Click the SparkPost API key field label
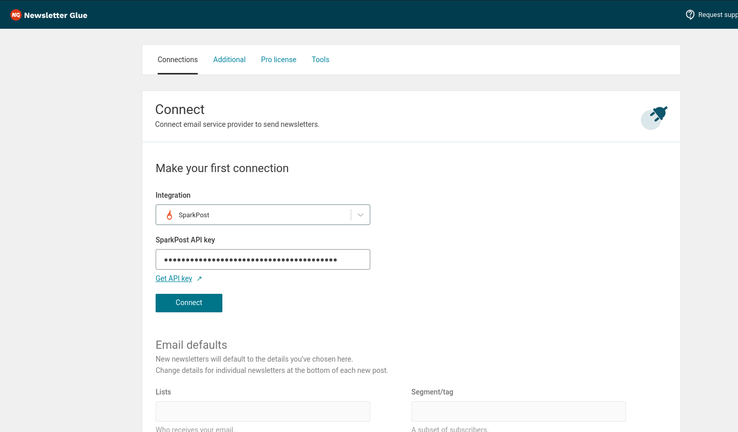The height and width of the screenshot is (432, 738). pos(185,240)
